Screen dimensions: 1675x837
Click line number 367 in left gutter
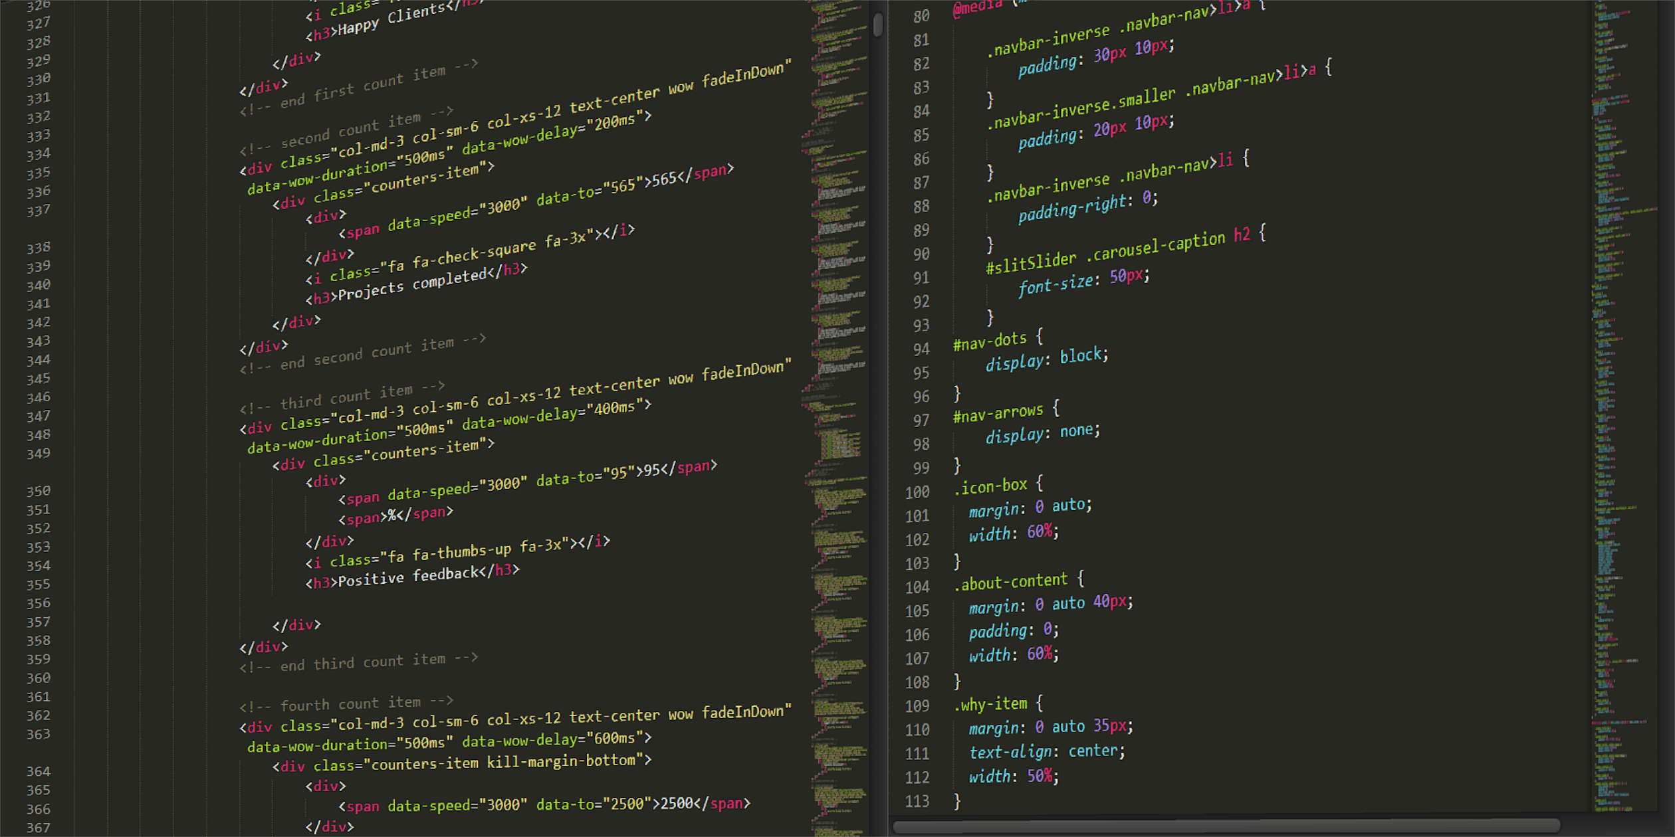(x=38, y=828)
